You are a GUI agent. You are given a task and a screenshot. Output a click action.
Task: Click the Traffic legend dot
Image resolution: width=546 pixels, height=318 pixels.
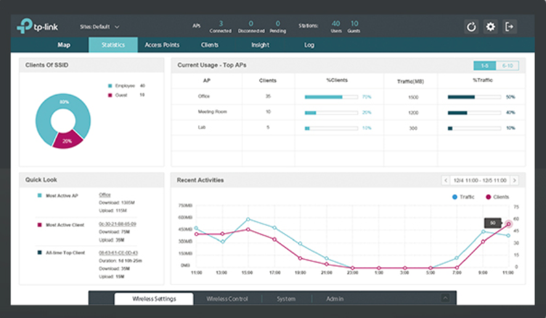(x=455, y=197)
